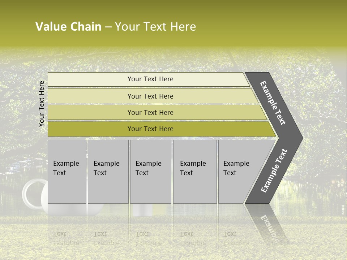
Task: Click the second "Your Text Here" bar from top
Action: tap(150, 96)
